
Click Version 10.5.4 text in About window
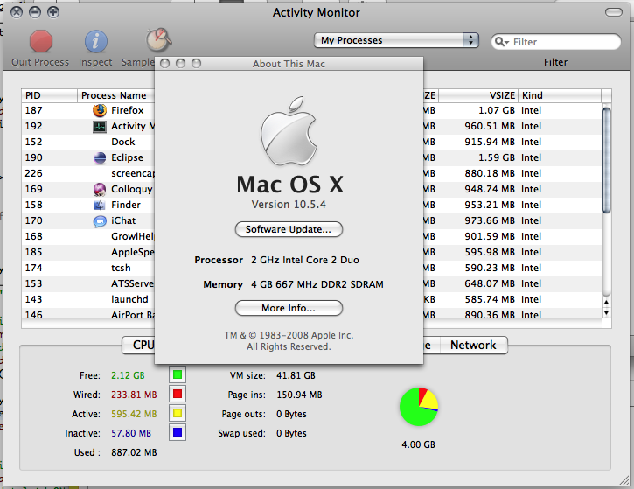[289, 205]
